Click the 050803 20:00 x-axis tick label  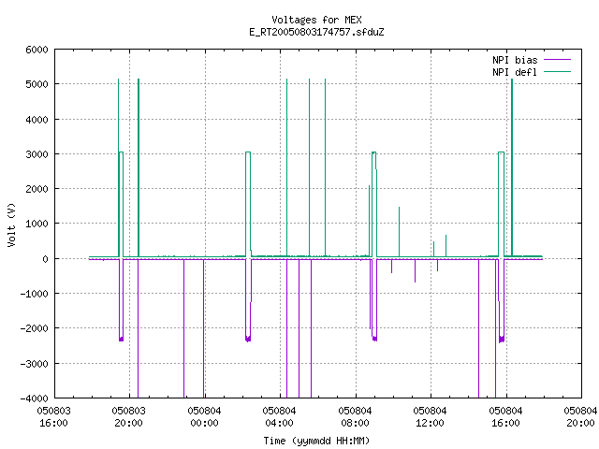129,417
